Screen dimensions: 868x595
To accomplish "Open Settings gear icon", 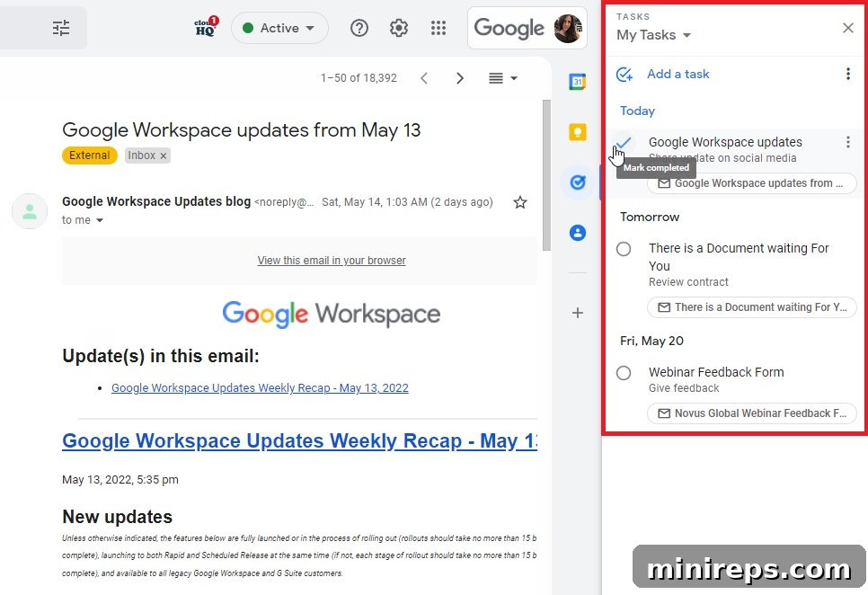I will pos(399,28).
